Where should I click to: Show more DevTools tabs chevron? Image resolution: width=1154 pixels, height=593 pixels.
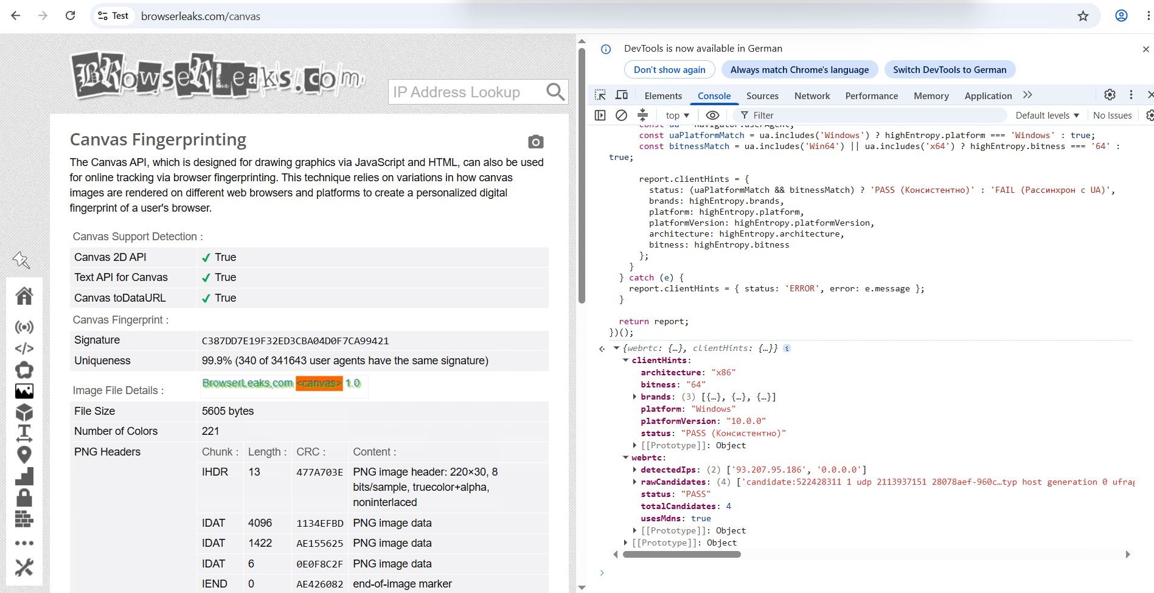pos(1027,95)
